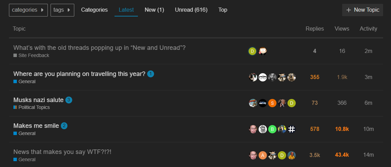Open 'Musks nazi salute' topic link

(x=39, y=100)
